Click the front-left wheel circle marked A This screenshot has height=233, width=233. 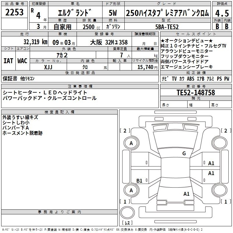tap(131, 143)
